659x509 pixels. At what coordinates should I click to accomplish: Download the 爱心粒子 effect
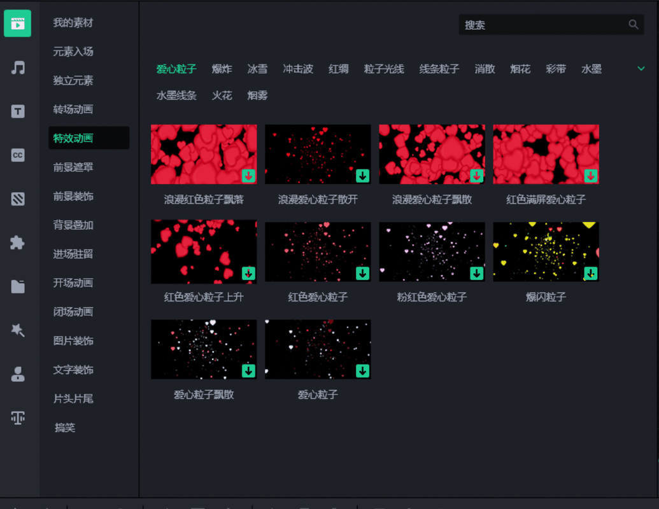[x=362, y=371]
